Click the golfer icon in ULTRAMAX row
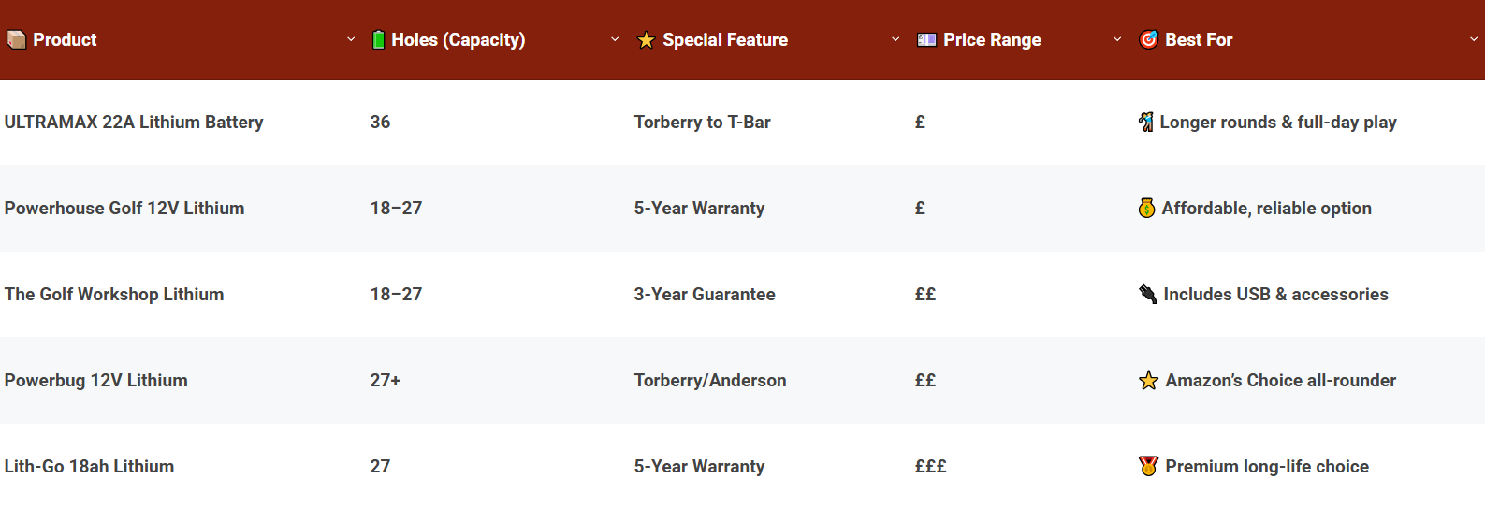The width and height of the screenshot is (1485, 508). [x=1145, y=123]
